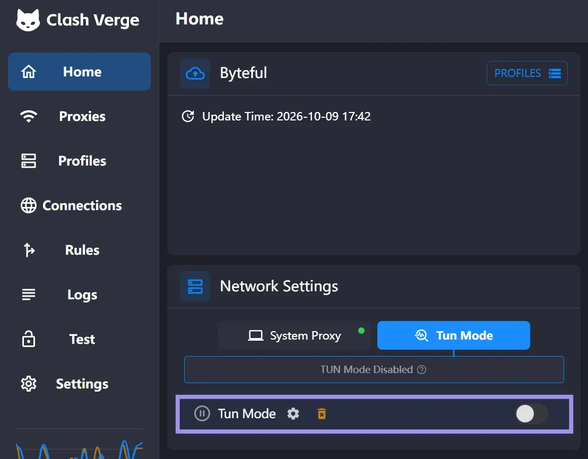Click the Network Settings server icon
Viewport: 588px width, 459px height.
coord(195,287)
